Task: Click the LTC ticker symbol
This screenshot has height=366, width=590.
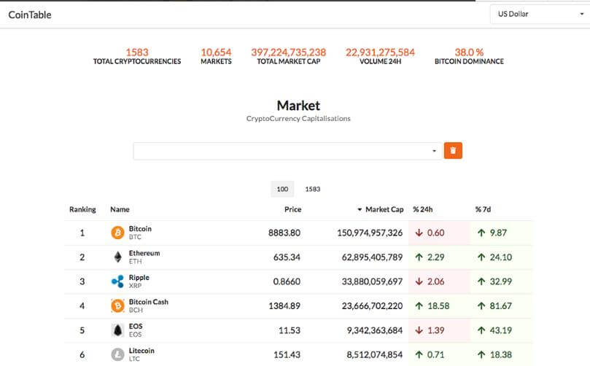Action: pos(134,359)
